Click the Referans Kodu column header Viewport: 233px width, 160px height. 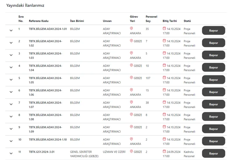(x=39, y=21)
